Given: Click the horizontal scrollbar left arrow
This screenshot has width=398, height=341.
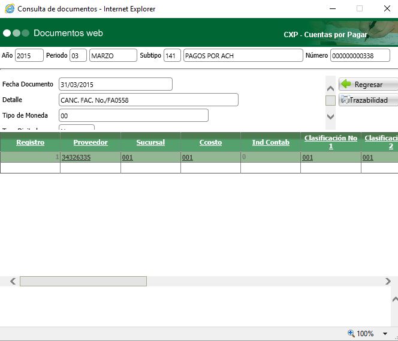Looking at the screenshot, I should pos(13,281).
